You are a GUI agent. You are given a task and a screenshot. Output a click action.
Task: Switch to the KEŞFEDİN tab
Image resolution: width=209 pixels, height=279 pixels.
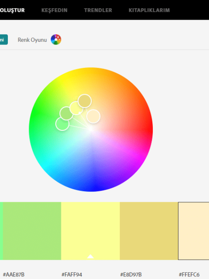(x=54, y=10)
